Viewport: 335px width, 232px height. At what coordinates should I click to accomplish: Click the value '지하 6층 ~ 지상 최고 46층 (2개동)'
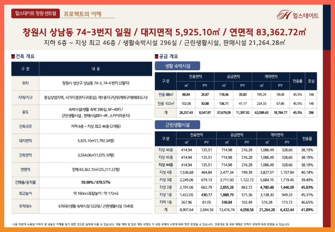(x=95, y=126)
